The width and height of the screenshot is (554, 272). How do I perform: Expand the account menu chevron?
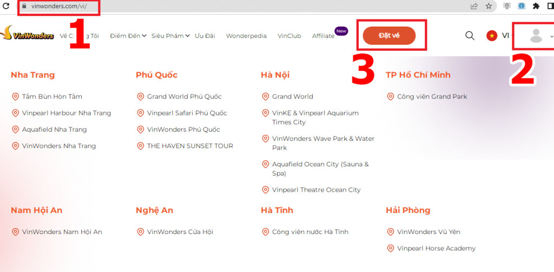coord(551,36)
